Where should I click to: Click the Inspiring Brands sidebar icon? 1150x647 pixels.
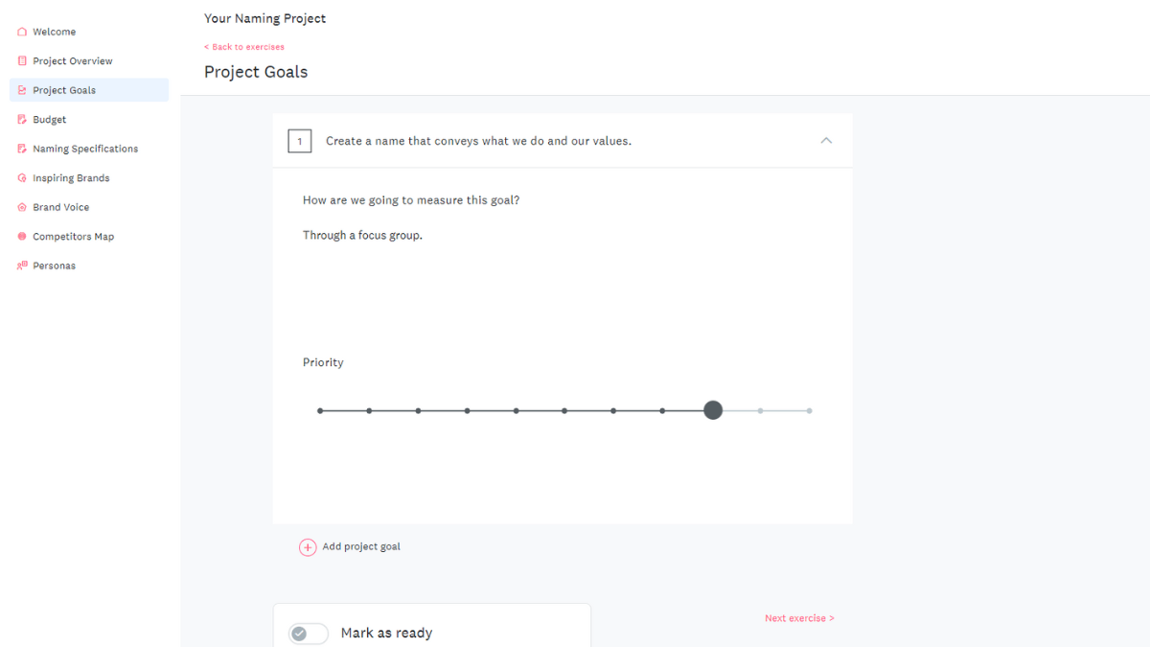pos(22,178)
